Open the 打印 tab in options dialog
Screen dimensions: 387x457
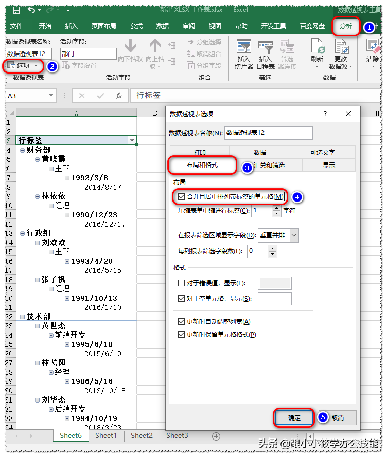click(x=200, y=153)
